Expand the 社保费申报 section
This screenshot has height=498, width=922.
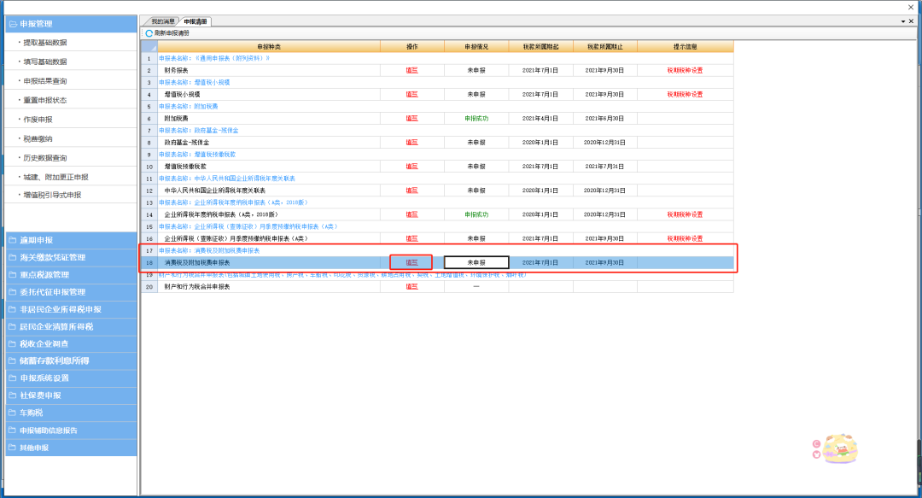71,395
